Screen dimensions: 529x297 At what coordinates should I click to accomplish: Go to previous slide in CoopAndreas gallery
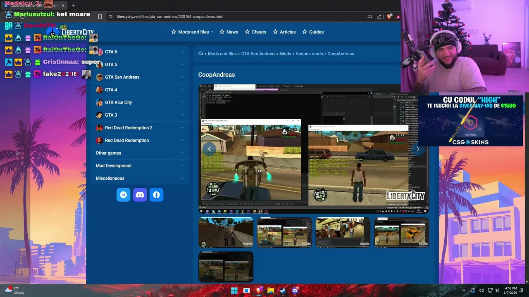(x=210, y=149)
